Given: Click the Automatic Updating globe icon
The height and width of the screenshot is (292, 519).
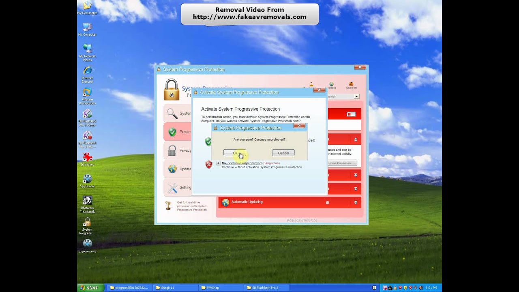Looking at the screenshot, I should pos(225,202).
